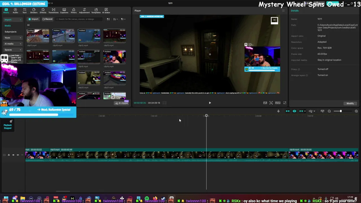
Task: Toggle clip linkage on timeline
Action: 301,111
